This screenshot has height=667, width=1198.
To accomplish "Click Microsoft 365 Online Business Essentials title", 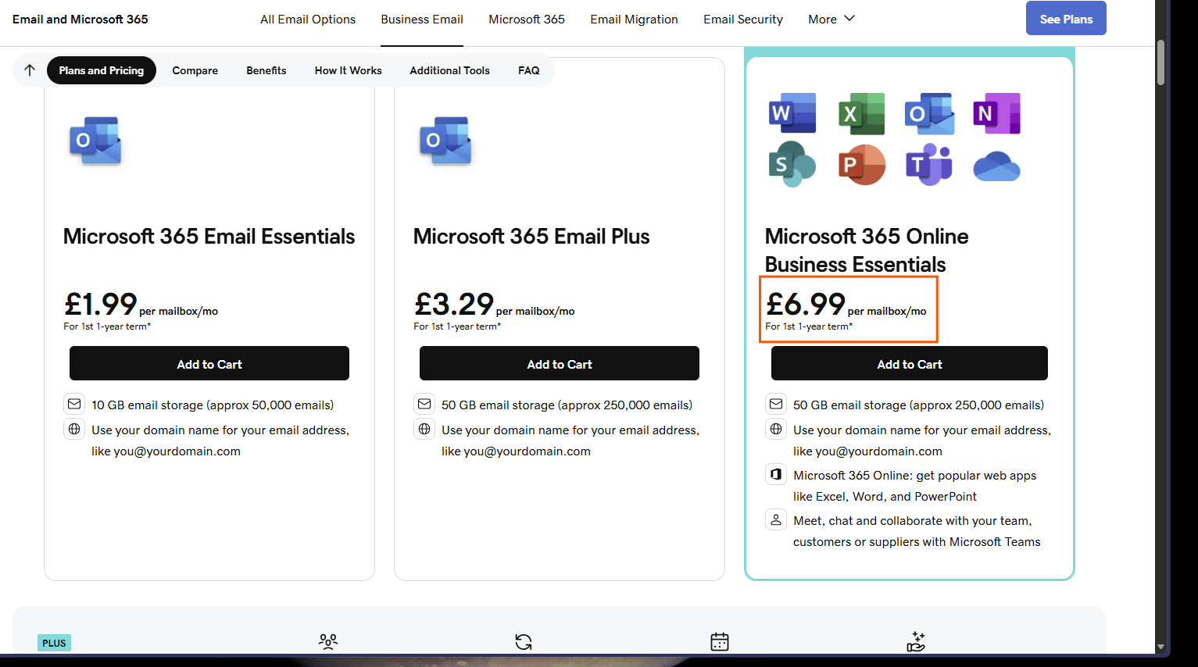I will pyautogui.click(x=867, y=250).
